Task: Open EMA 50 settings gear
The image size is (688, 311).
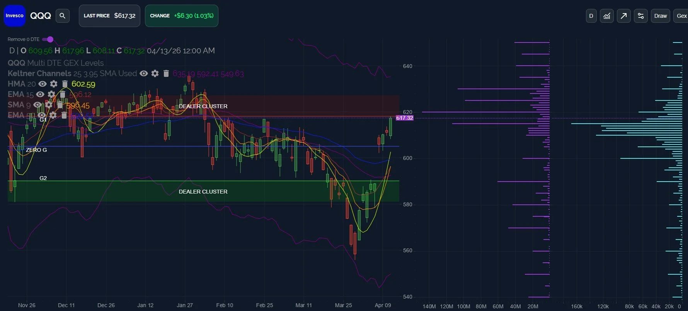Action: (53, 115)
